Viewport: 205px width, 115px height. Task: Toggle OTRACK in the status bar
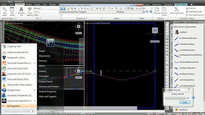coord(68,114)
